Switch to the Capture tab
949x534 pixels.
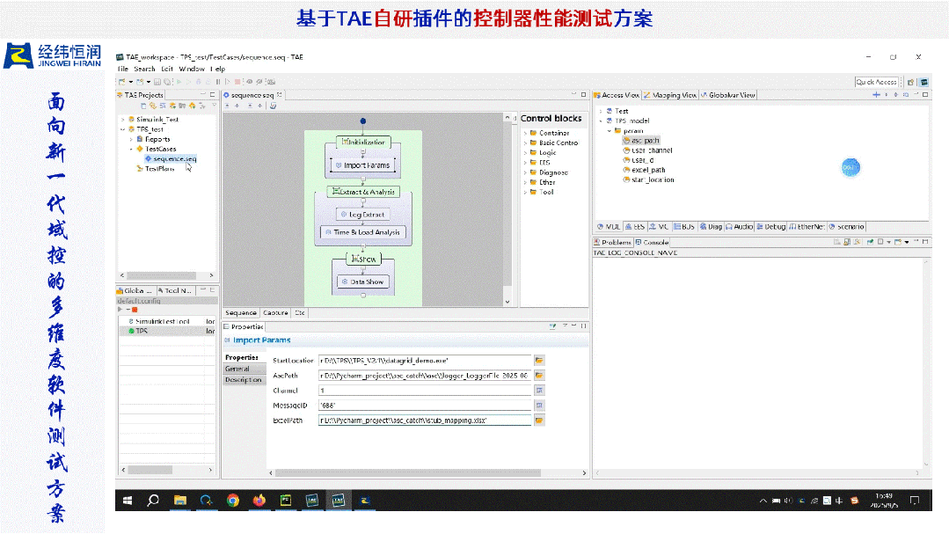point(275,313)
